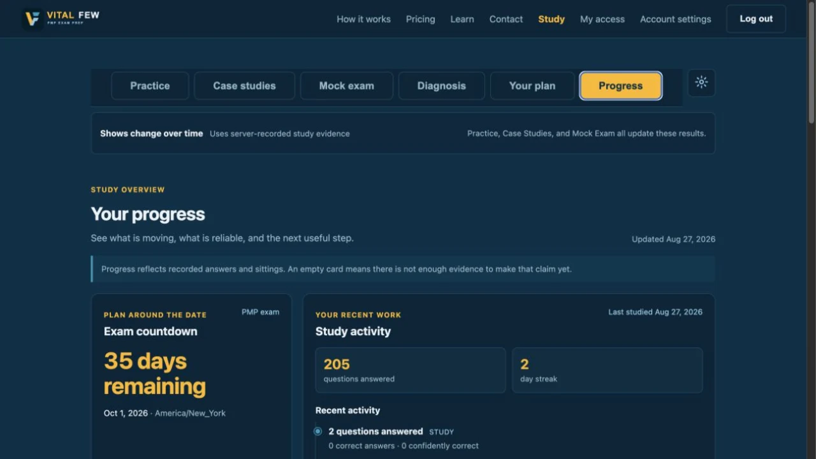The image size is (816, 459).
Task: Click the Log out button
Action: 756,19
